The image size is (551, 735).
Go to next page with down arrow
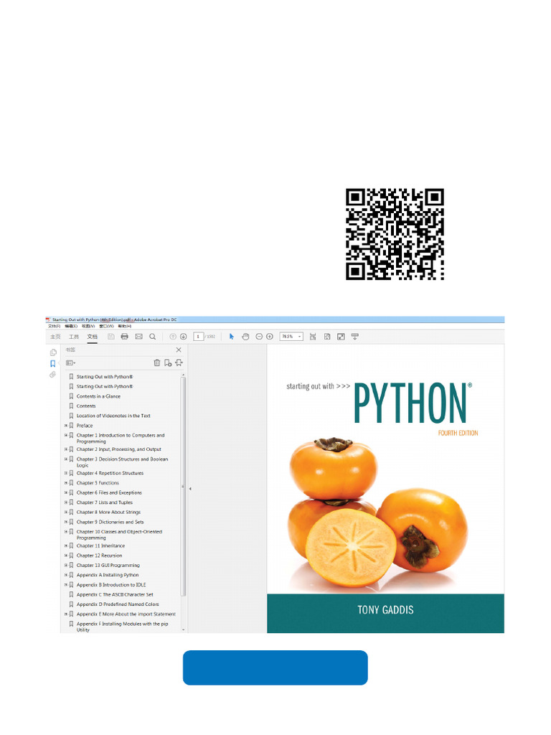[183, 337]
